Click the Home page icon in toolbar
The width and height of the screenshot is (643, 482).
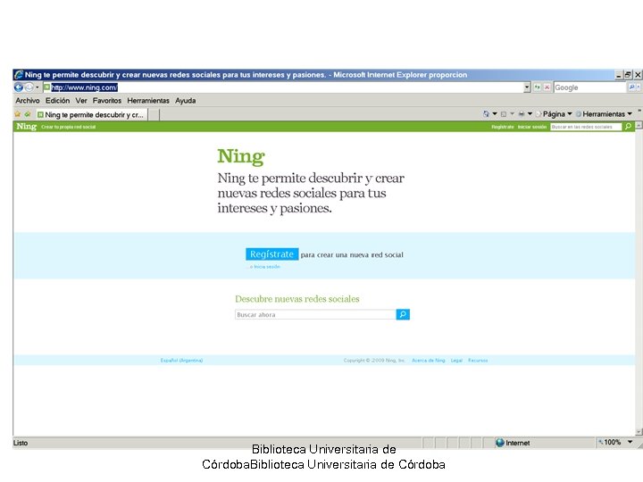pos(486,114)
